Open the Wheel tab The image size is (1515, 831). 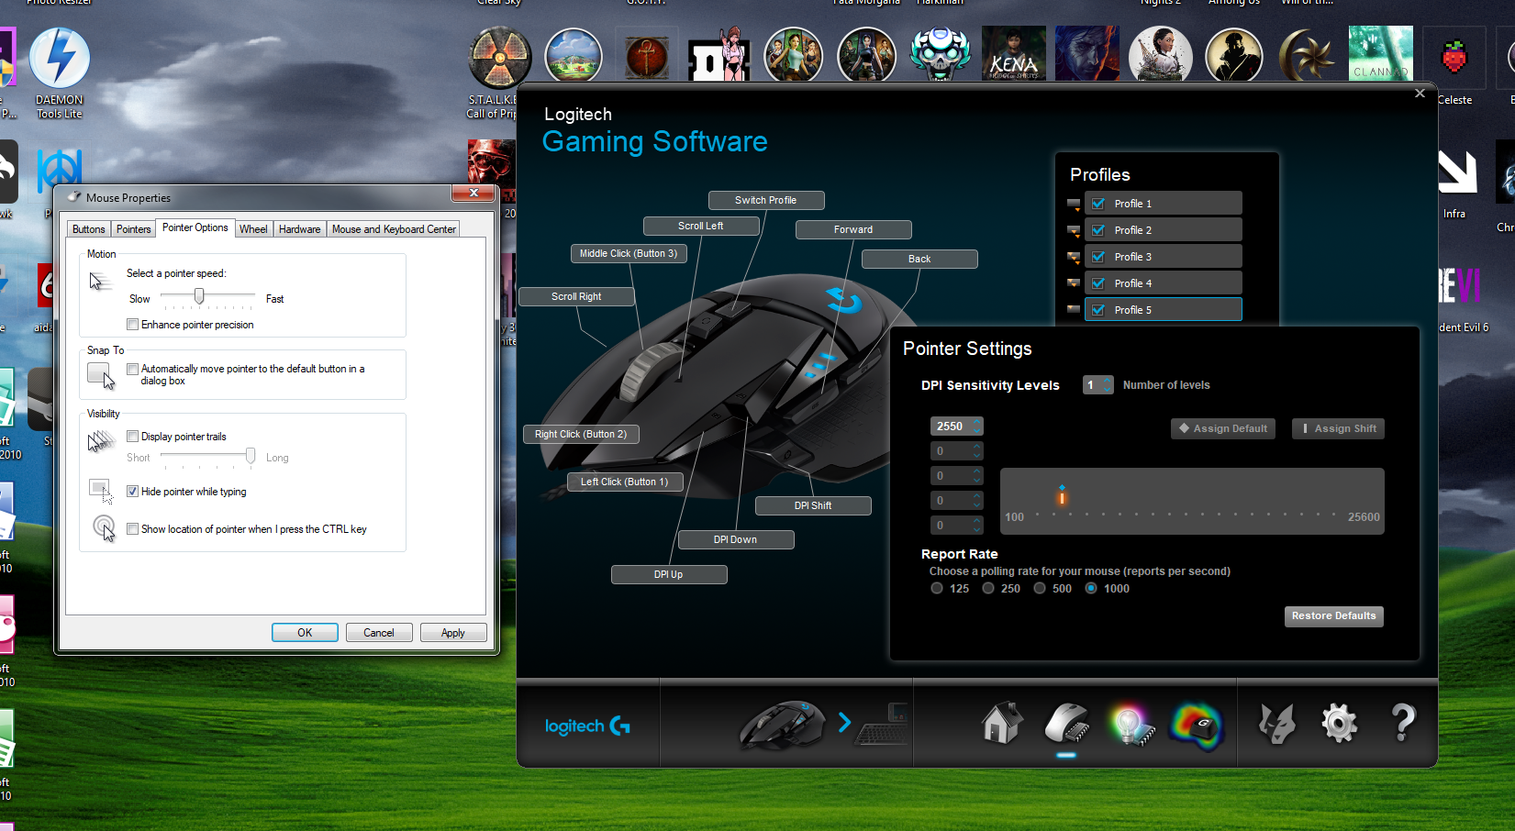(253, 229)
